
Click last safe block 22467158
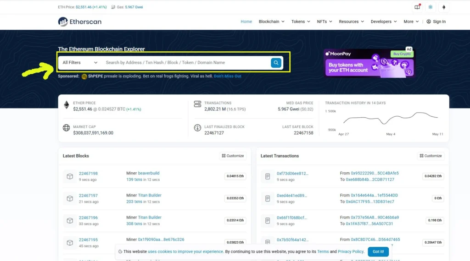pos(303,133)
